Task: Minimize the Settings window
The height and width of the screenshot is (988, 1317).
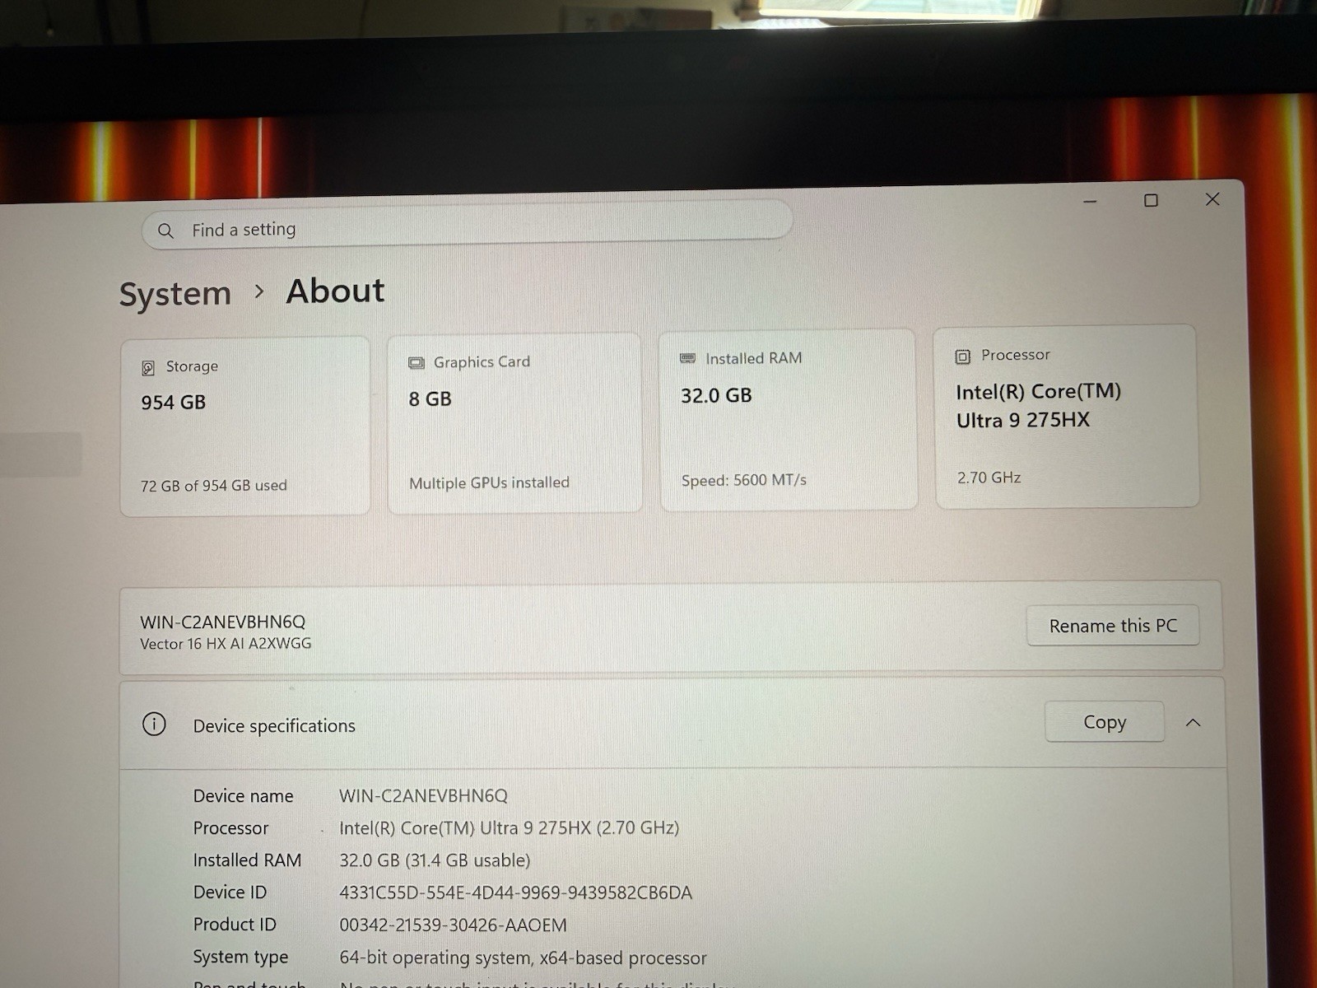Action: [x=1090, y=202]
